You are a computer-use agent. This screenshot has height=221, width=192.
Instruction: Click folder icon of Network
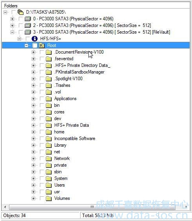(x=49, y=158)
